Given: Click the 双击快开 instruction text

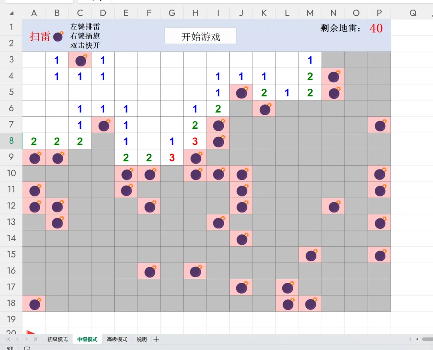Looking at the screenshot, I should pyautogui.click(x=85, y=45).
